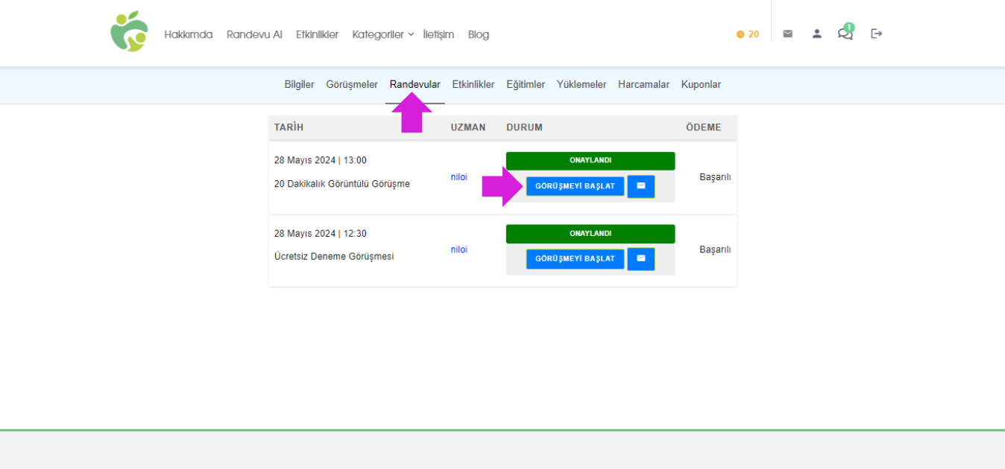
Task: Go to Randevu Al page
Action: click(254, 34)
